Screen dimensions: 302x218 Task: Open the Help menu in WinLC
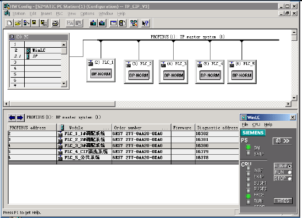[x=268, y=125]
